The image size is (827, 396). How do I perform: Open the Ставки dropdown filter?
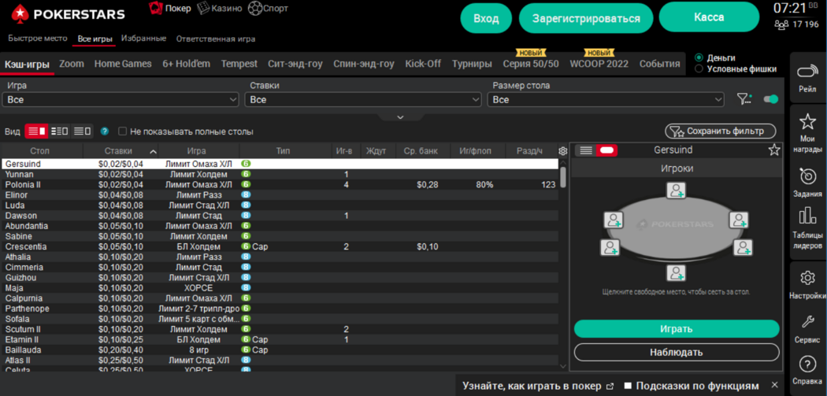click(x=363, y=100)
